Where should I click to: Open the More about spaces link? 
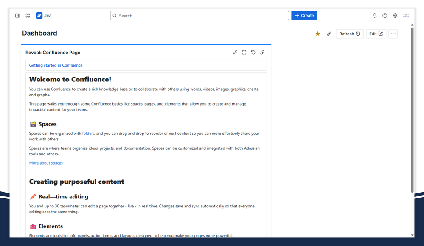coord(46,163)
